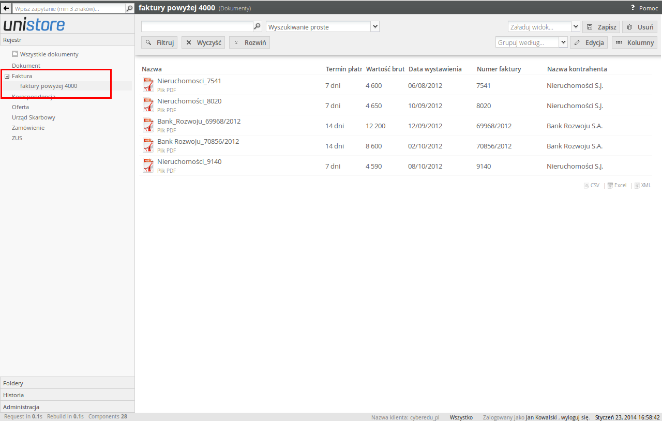The width and height of the screenshot is (662, 421).
Task: Open the Bank_Rozwoju_69968/2012 document name
Action: (x=199, y=121)
